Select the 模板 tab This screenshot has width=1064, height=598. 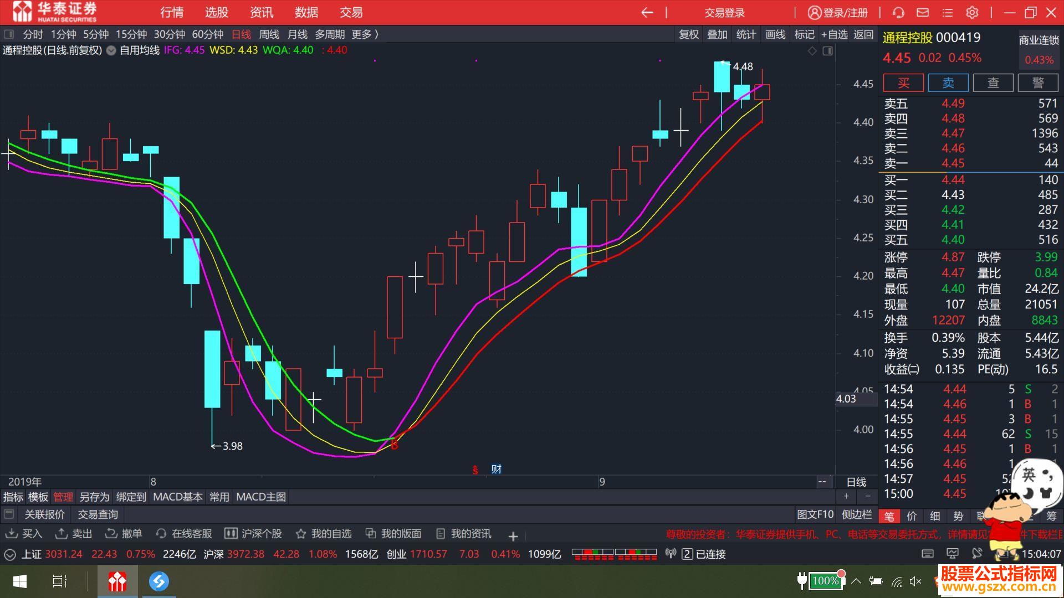pyautogui.click(x=38, y=497)
